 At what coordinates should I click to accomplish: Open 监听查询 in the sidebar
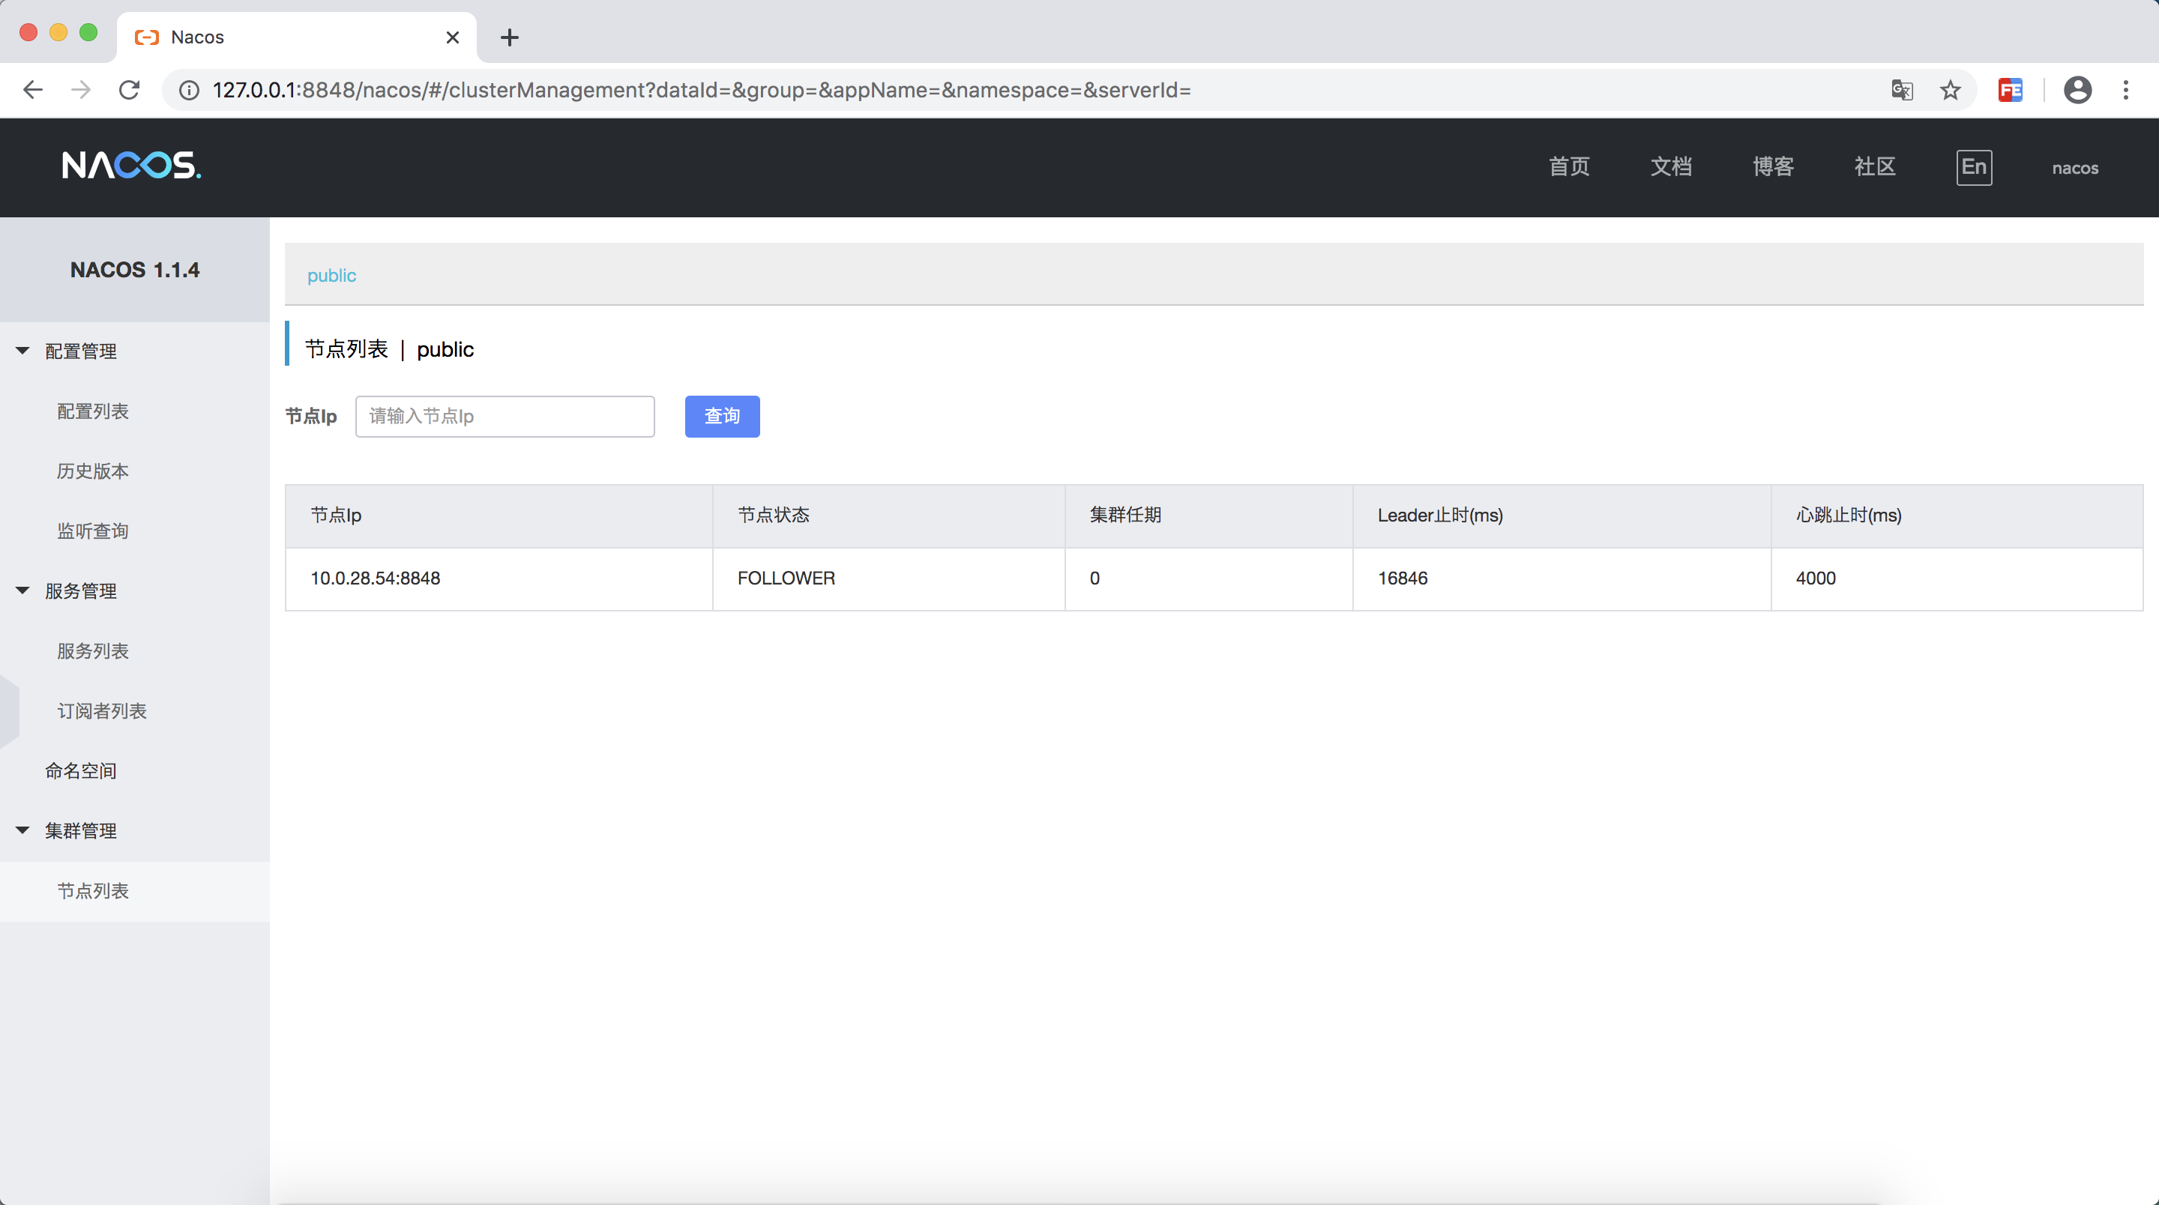pos(93,531)
